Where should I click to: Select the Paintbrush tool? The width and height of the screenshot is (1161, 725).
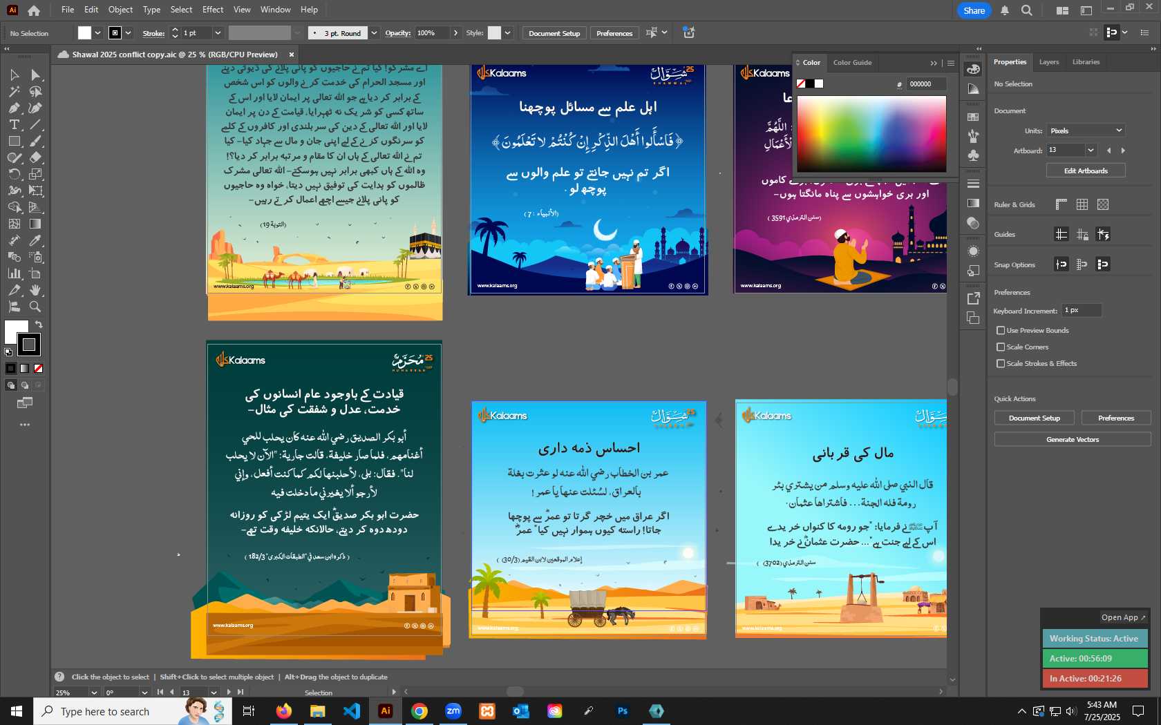[35, 141]
